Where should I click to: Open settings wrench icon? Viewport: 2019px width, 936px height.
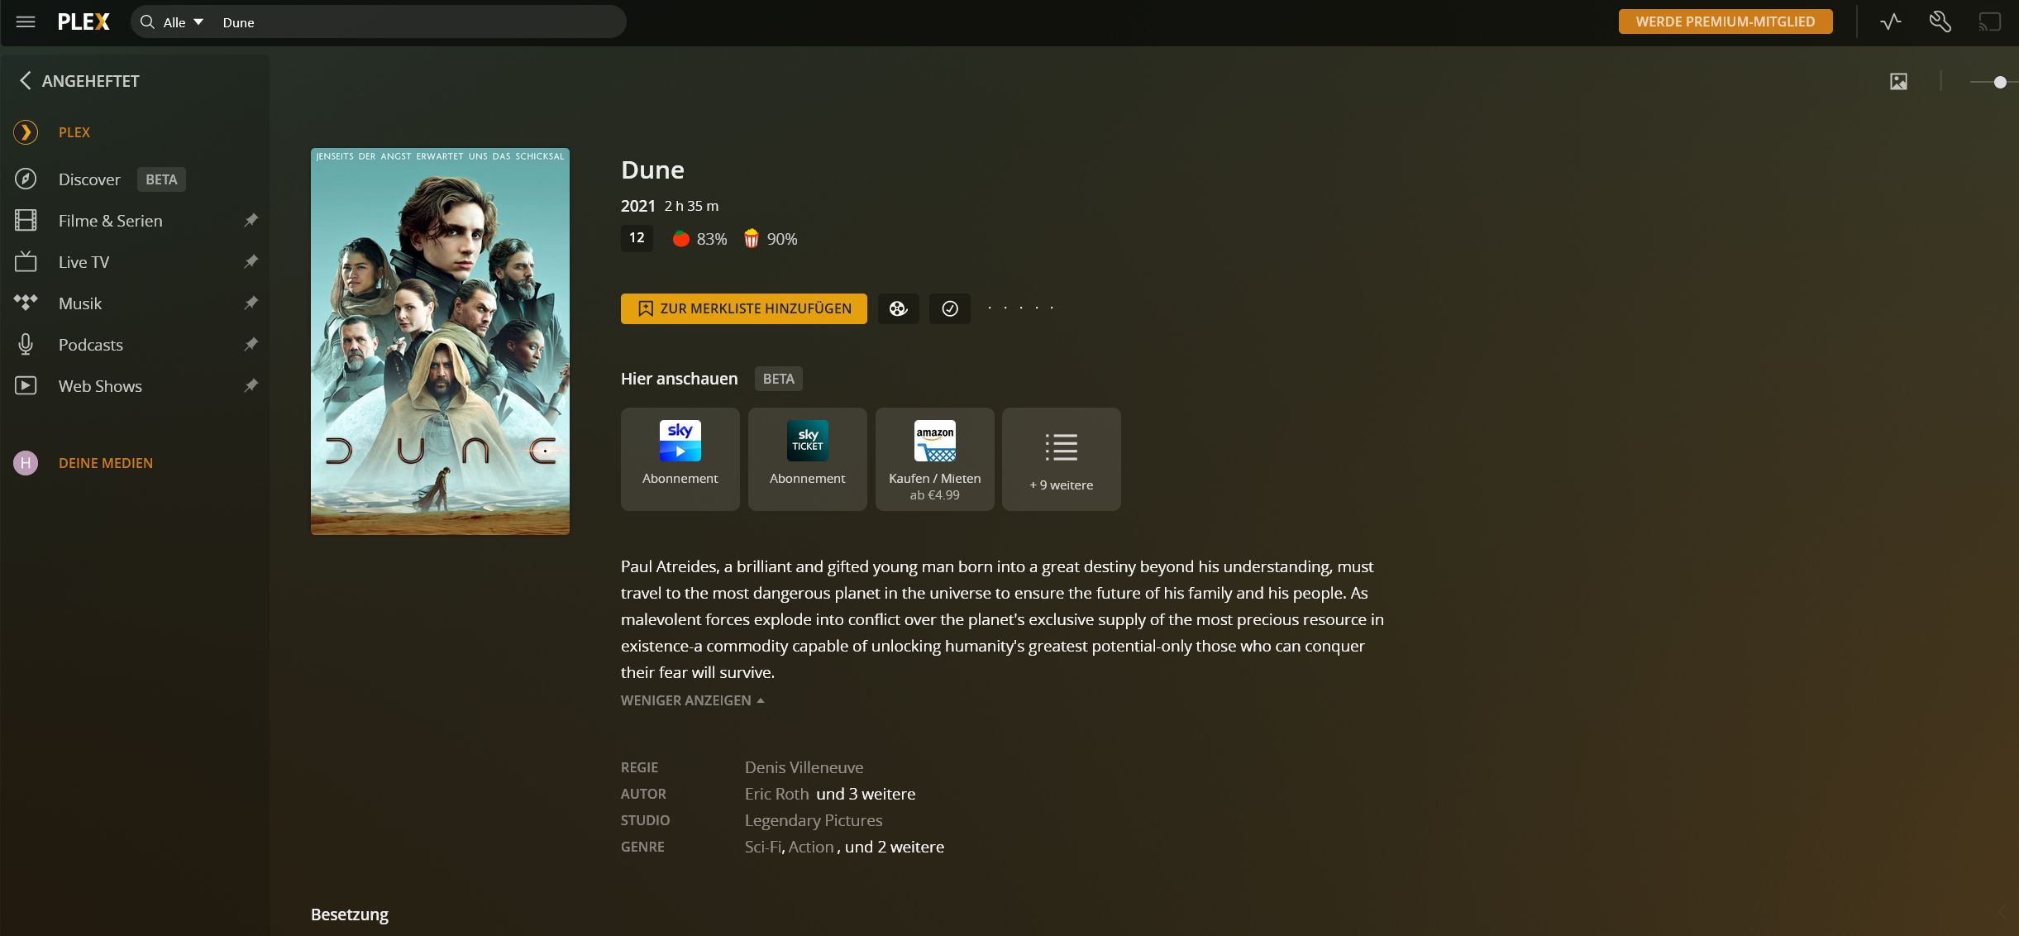[x=1940, y=22]
